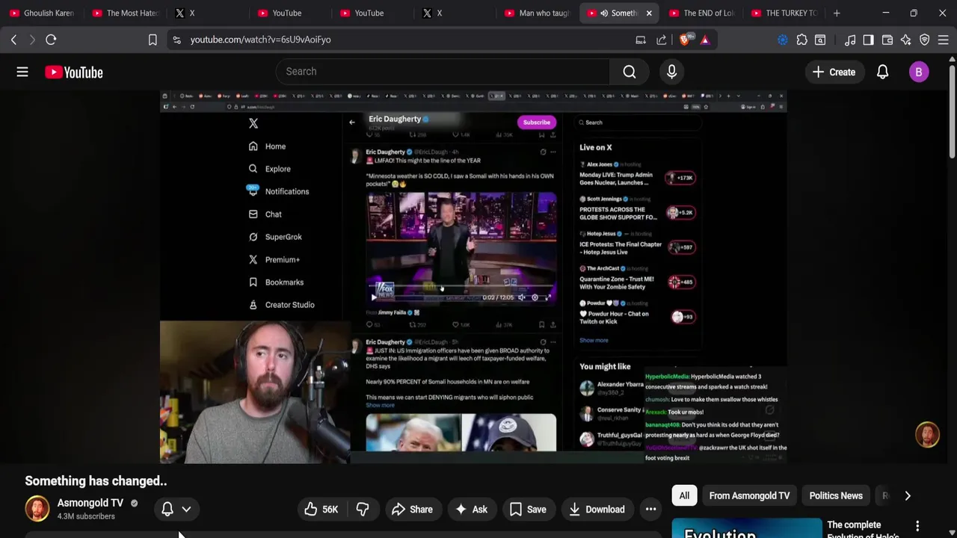
Task: Click the Ask button
Action: pyautogui.click(x=471, y=510)
